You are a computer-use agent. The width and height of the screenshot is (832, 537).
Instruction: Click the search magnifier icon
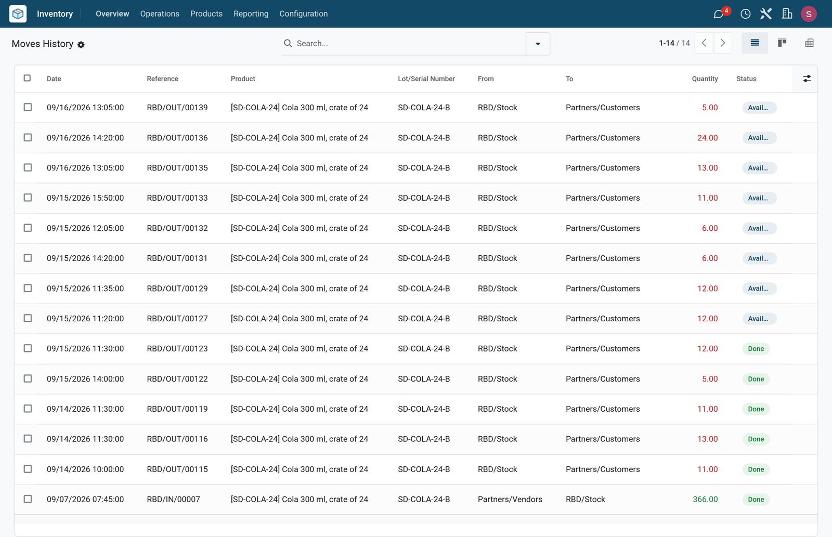point(288,43)
